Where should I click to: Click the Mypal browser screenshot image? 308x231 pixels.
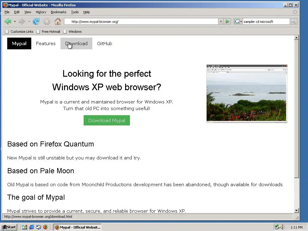247,94
